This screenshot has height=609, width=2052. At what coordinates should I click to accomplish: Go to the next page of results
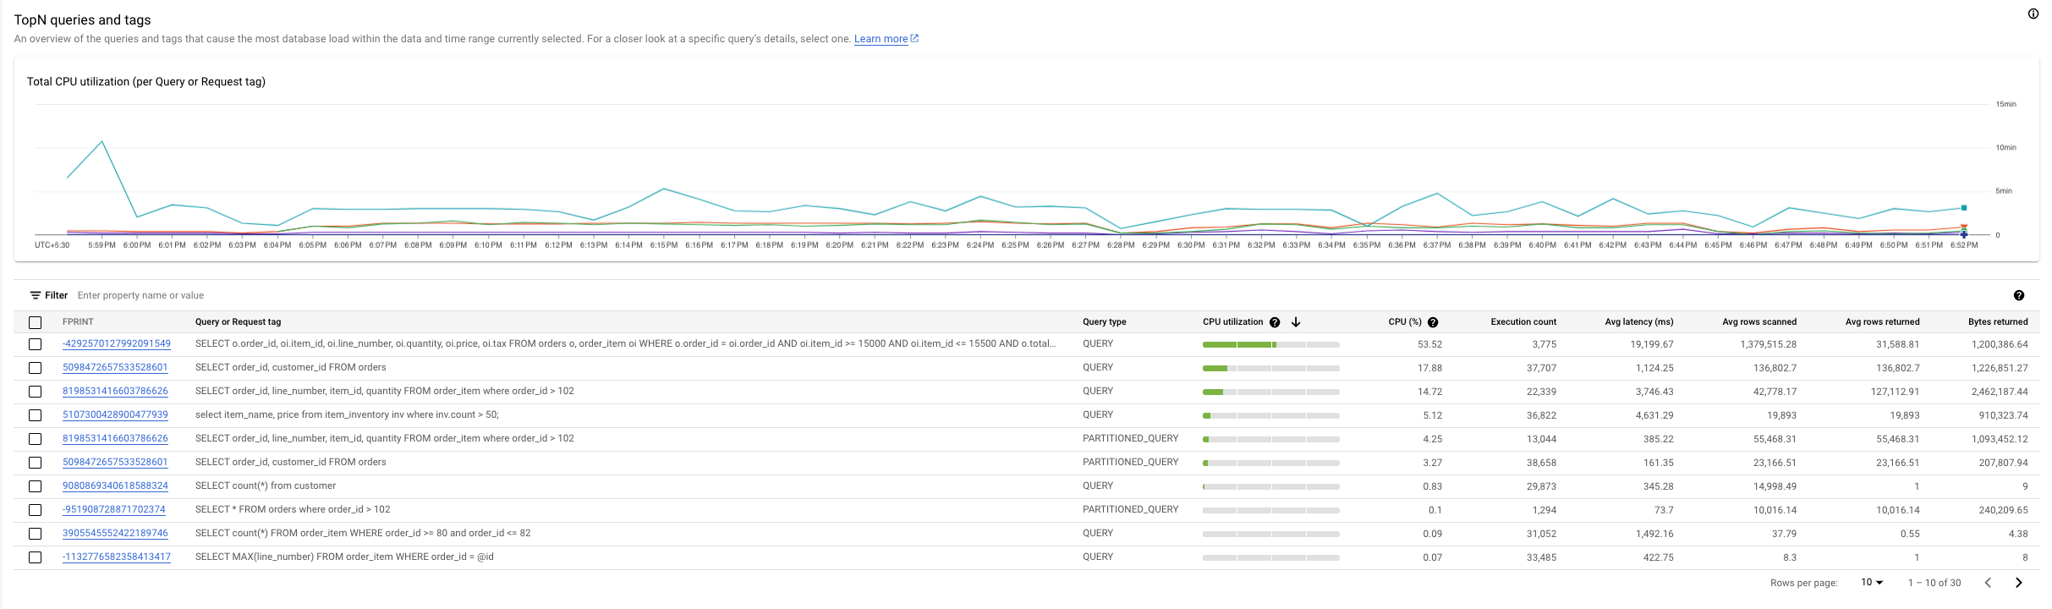[x=2019, y=583]
